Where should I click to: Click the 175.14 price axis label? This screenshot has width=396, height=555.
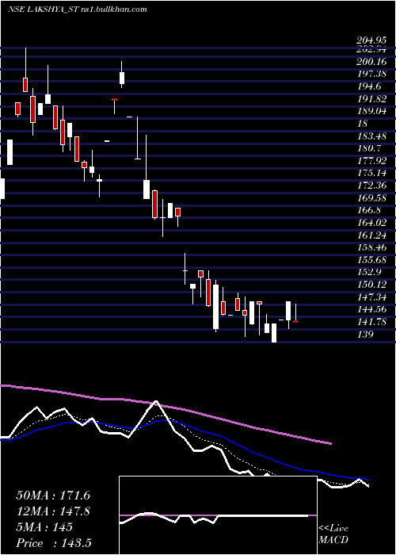(371, 173)
